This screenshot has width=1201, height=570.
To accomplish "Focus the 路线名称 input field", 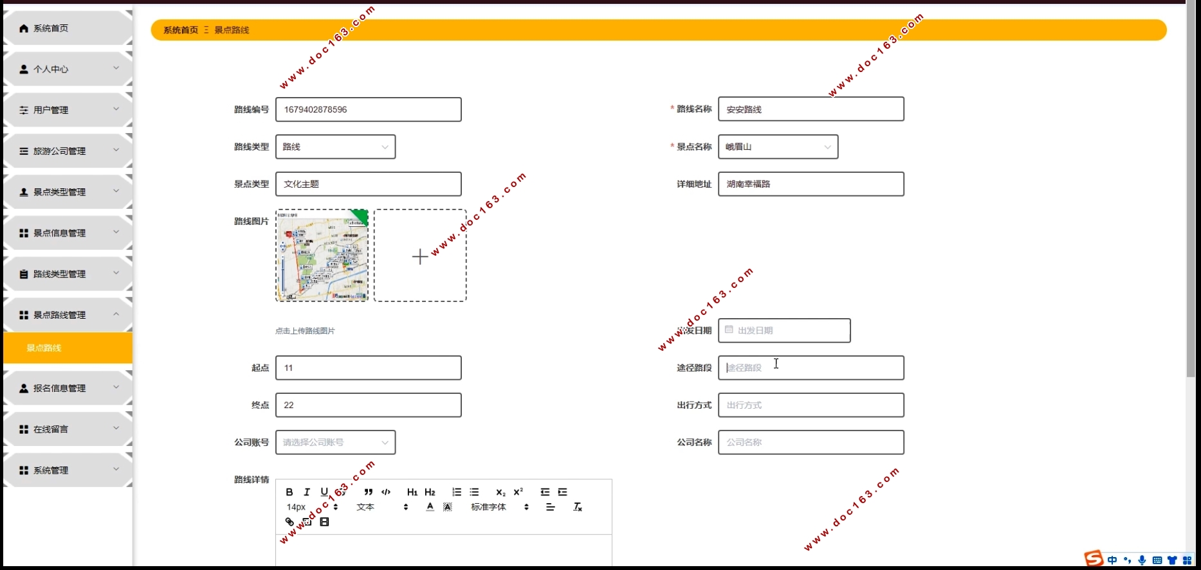I will click(811, 109).
